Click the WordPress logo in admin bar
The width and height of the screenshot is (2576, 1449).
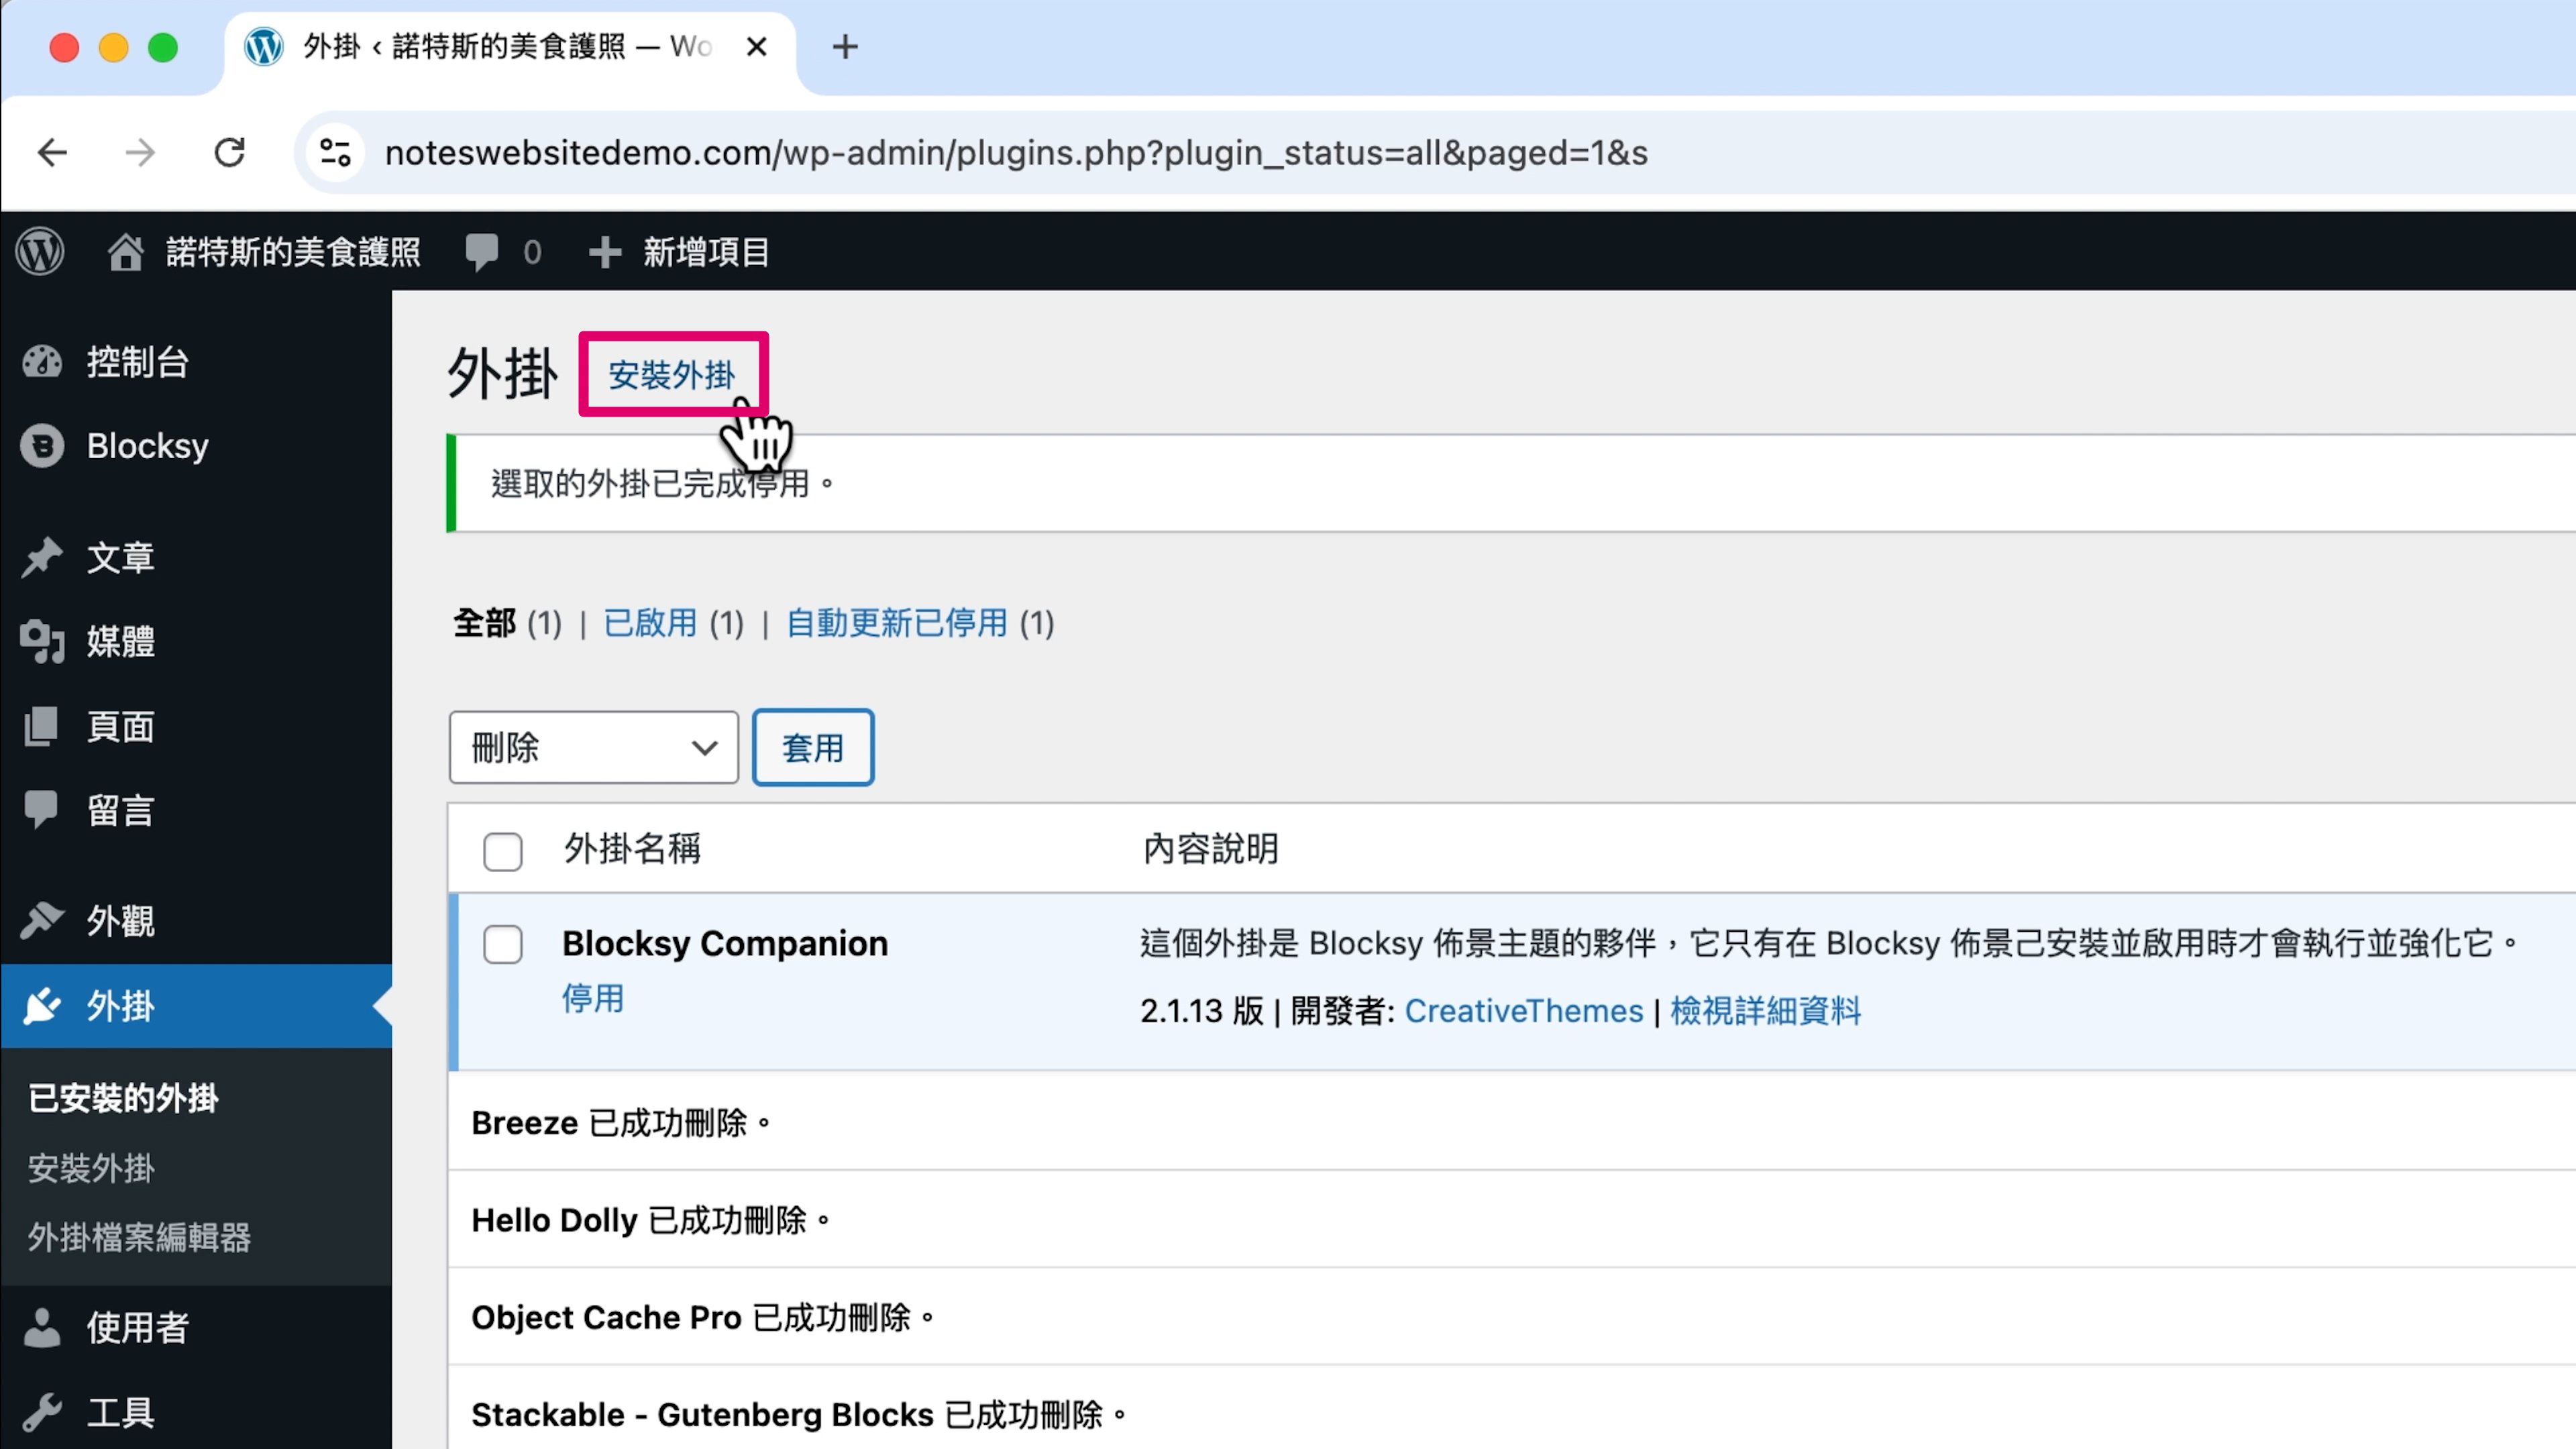click(40, 252)
